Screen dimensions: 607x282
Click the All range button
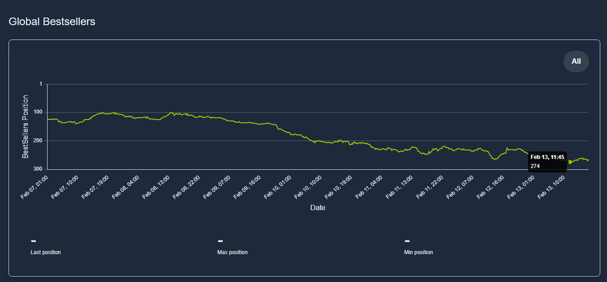(x=576, y=61)
